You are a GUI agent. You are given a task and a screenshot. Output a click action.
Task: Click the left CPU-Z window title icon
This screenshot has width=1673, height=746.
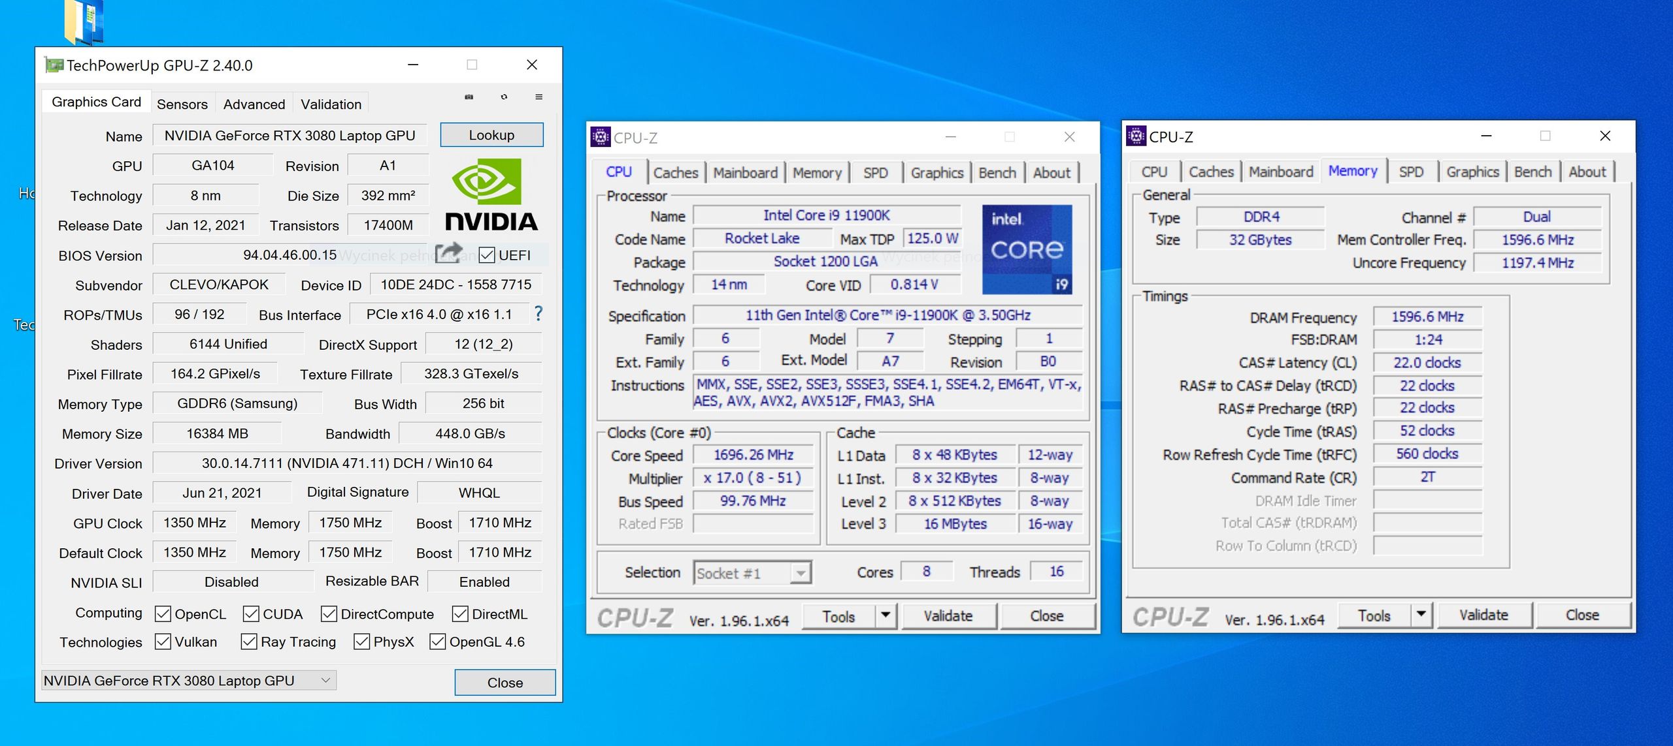click(601, 137)
